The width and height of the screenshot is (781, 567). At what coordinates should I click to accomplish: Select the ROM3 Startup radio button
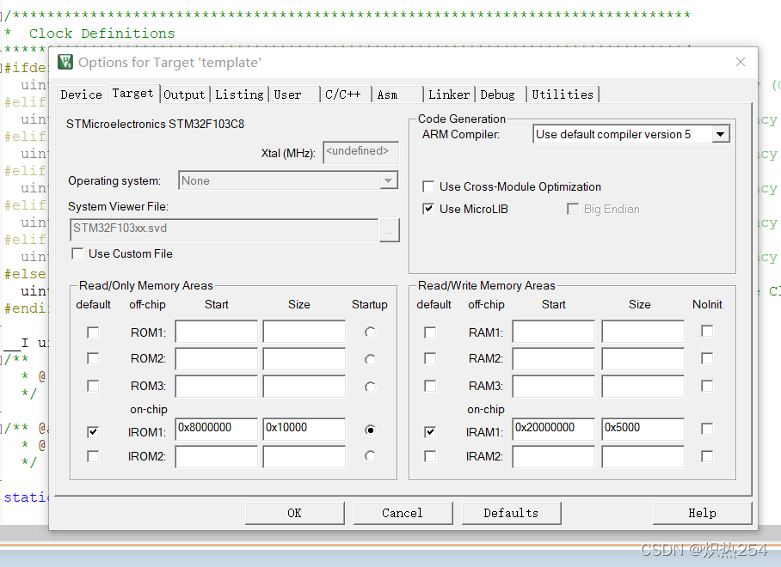coord(370,387)
